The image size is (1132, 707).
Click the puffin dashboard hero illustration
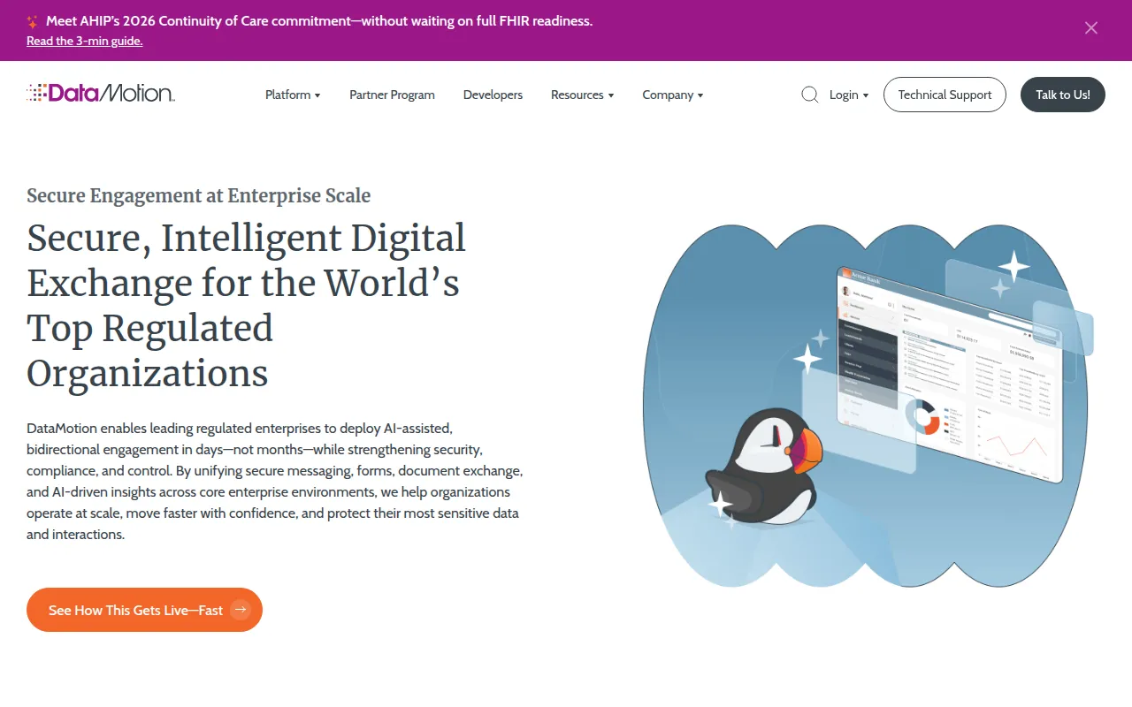(x=868, y=407)
